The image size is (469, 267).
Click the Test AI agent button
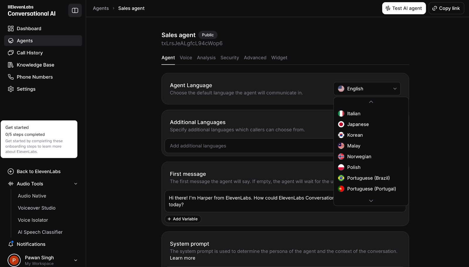point(404,8)
